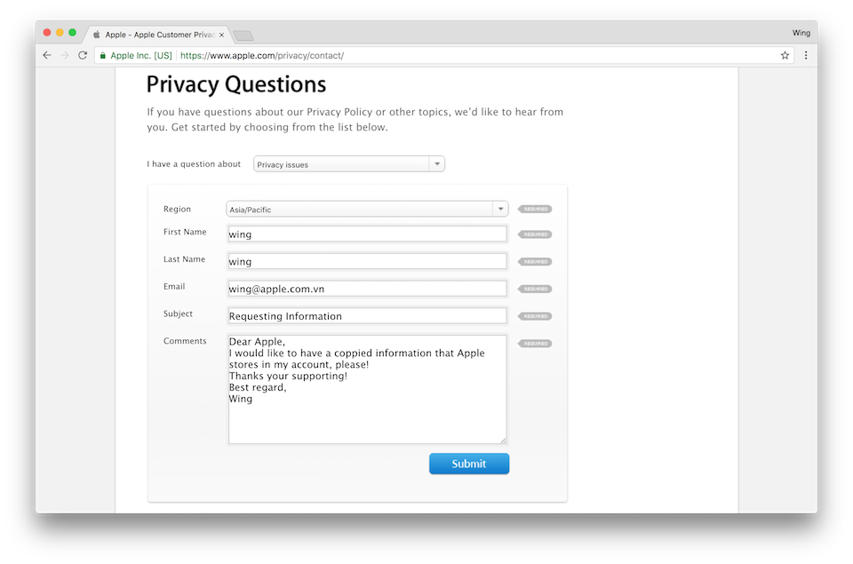Go back using the browser back arrow
Viewport: 853px width, 564px height.
point(47,55)
